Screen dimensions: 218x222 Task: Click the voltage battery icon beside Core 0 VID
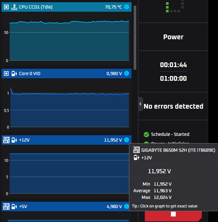(14, 73)
